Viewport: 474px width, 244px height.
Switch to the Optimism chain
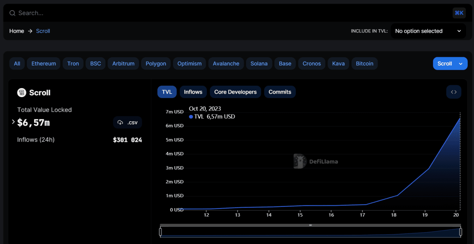[190, 64]
